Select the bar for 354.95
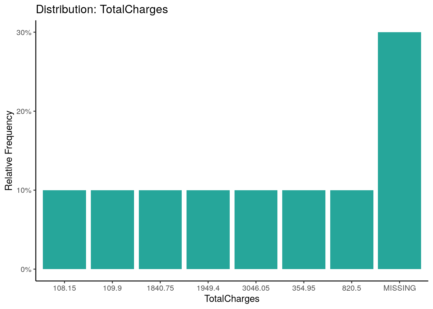 [304, 229]
